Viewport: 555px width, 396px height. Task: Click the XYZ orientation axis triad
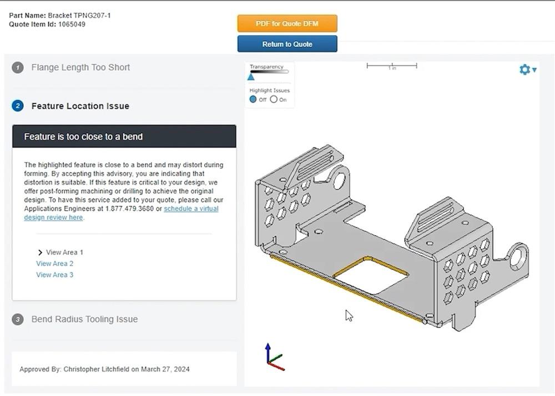pyautogui.click(x=275, y=357)
